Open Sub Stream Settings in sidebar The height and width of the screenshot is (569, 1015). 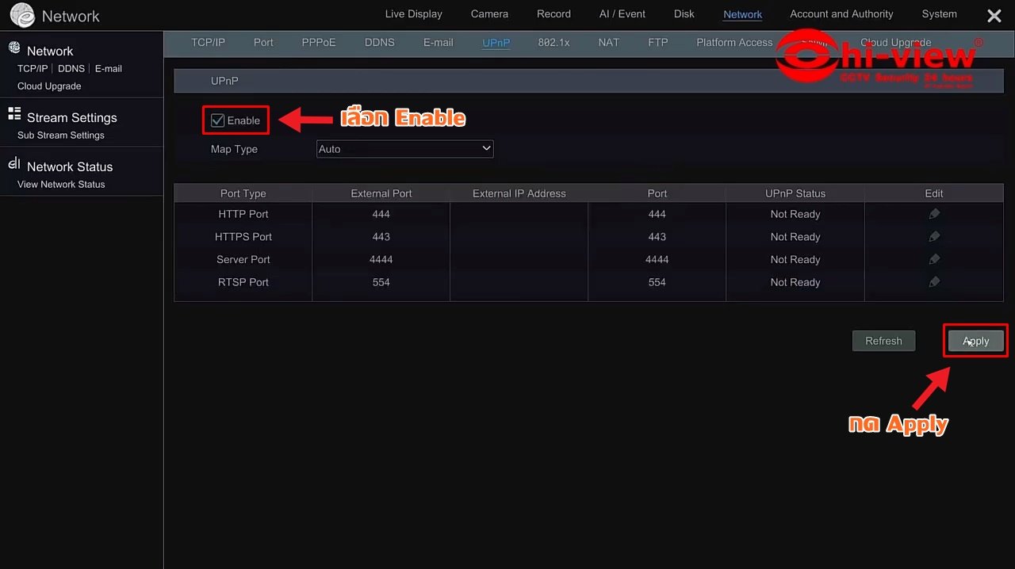pyautogui.click(x=61, y=136)
